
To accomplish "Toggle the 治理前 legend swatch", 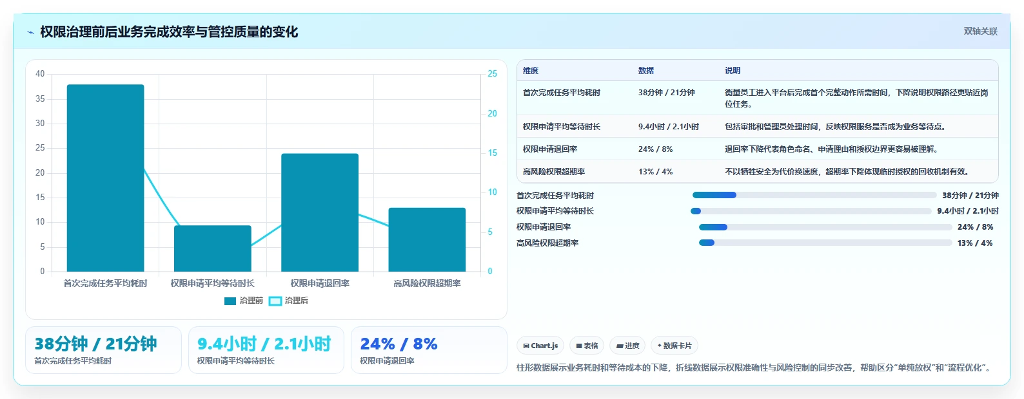I will [230, 301].
